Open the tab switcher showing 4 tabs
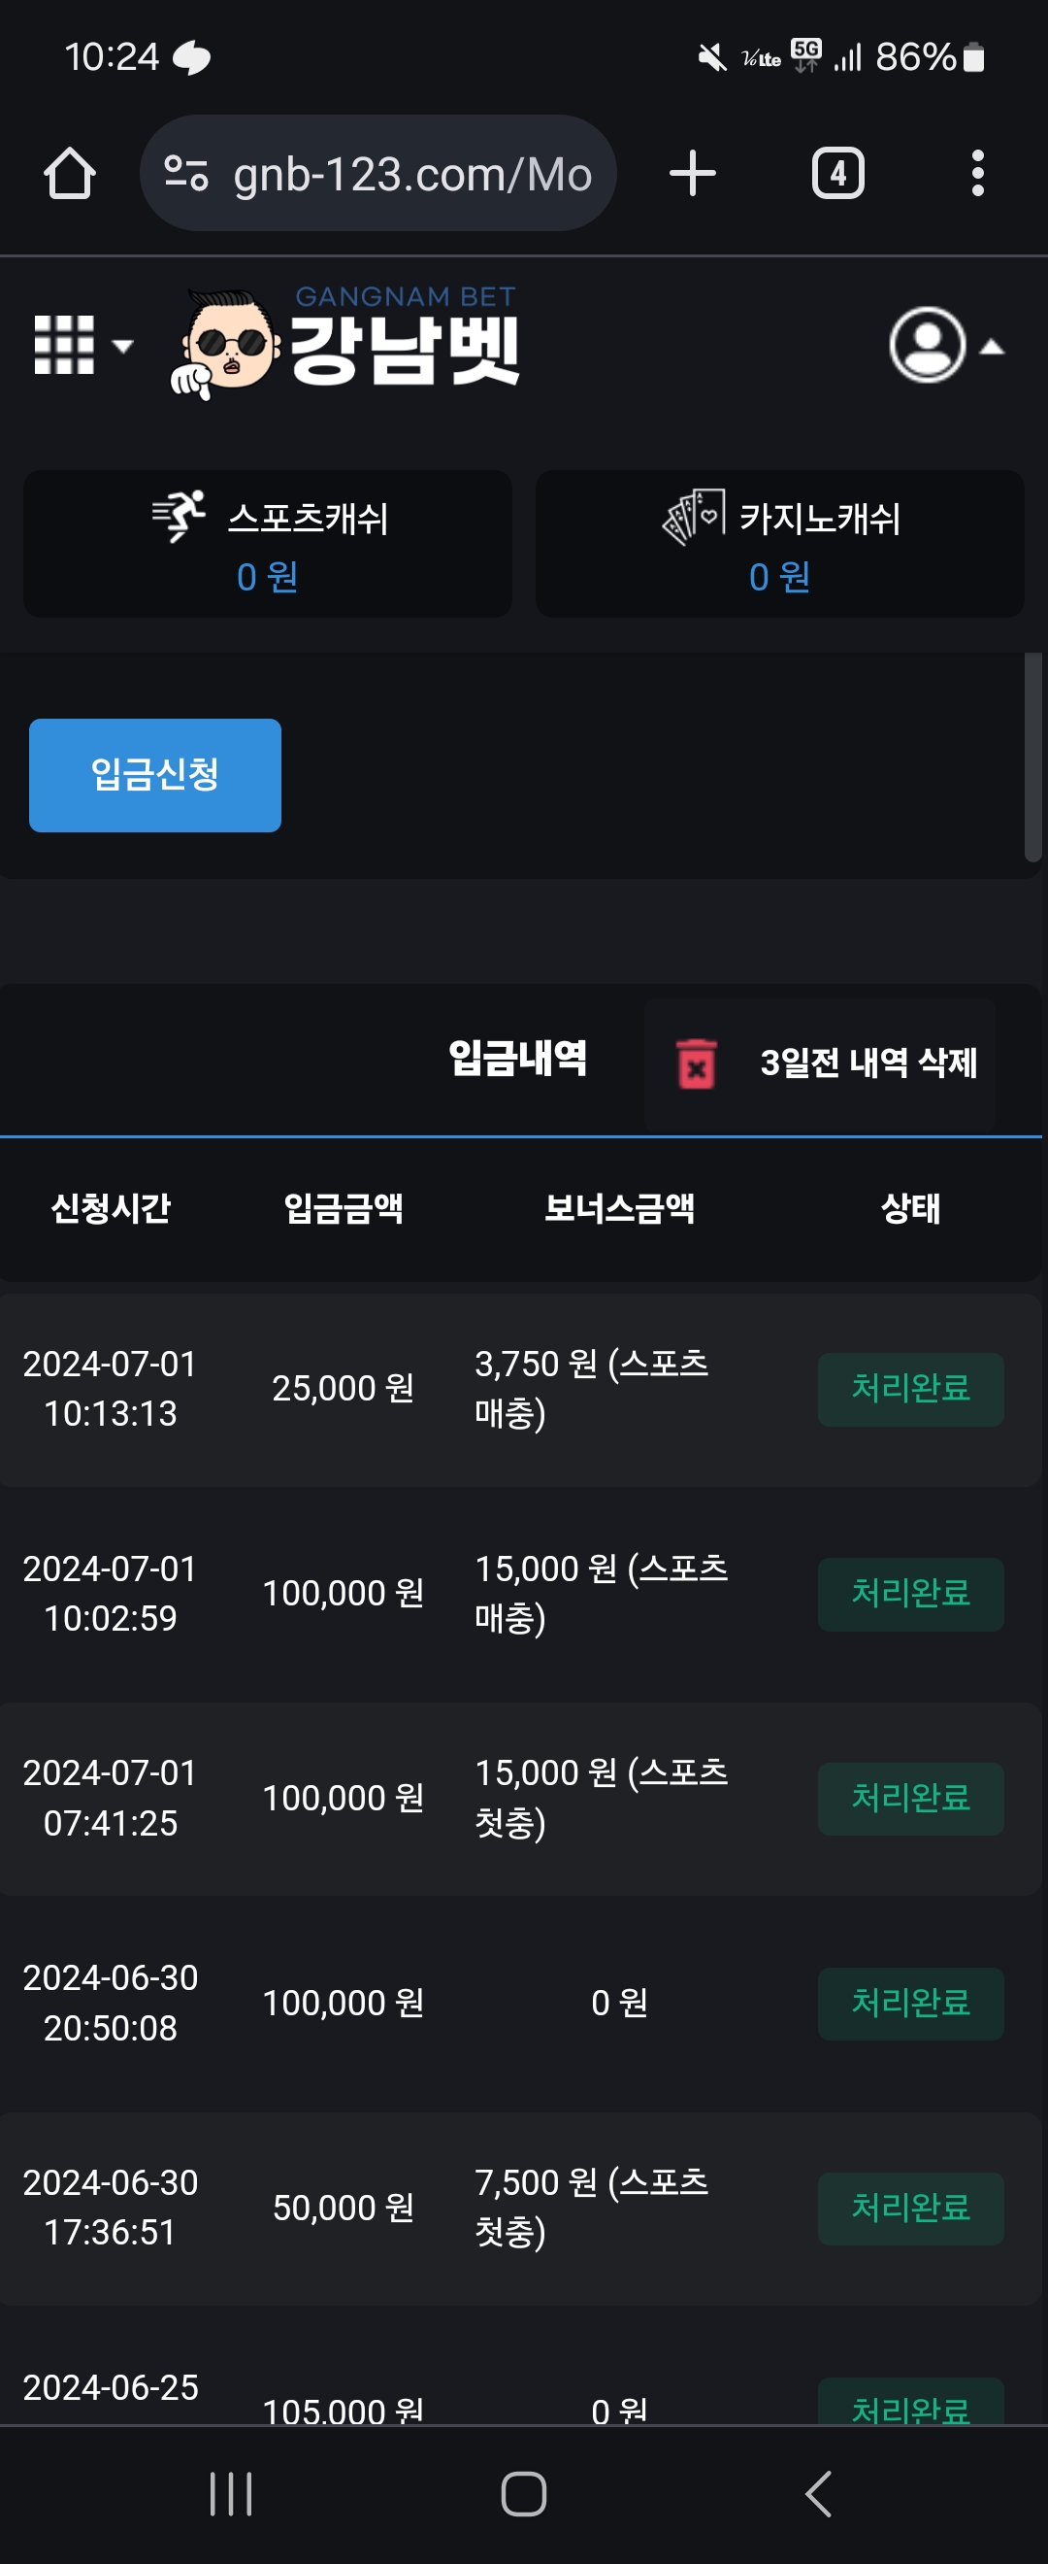The image size is (1048, 2564). point(838,173)
